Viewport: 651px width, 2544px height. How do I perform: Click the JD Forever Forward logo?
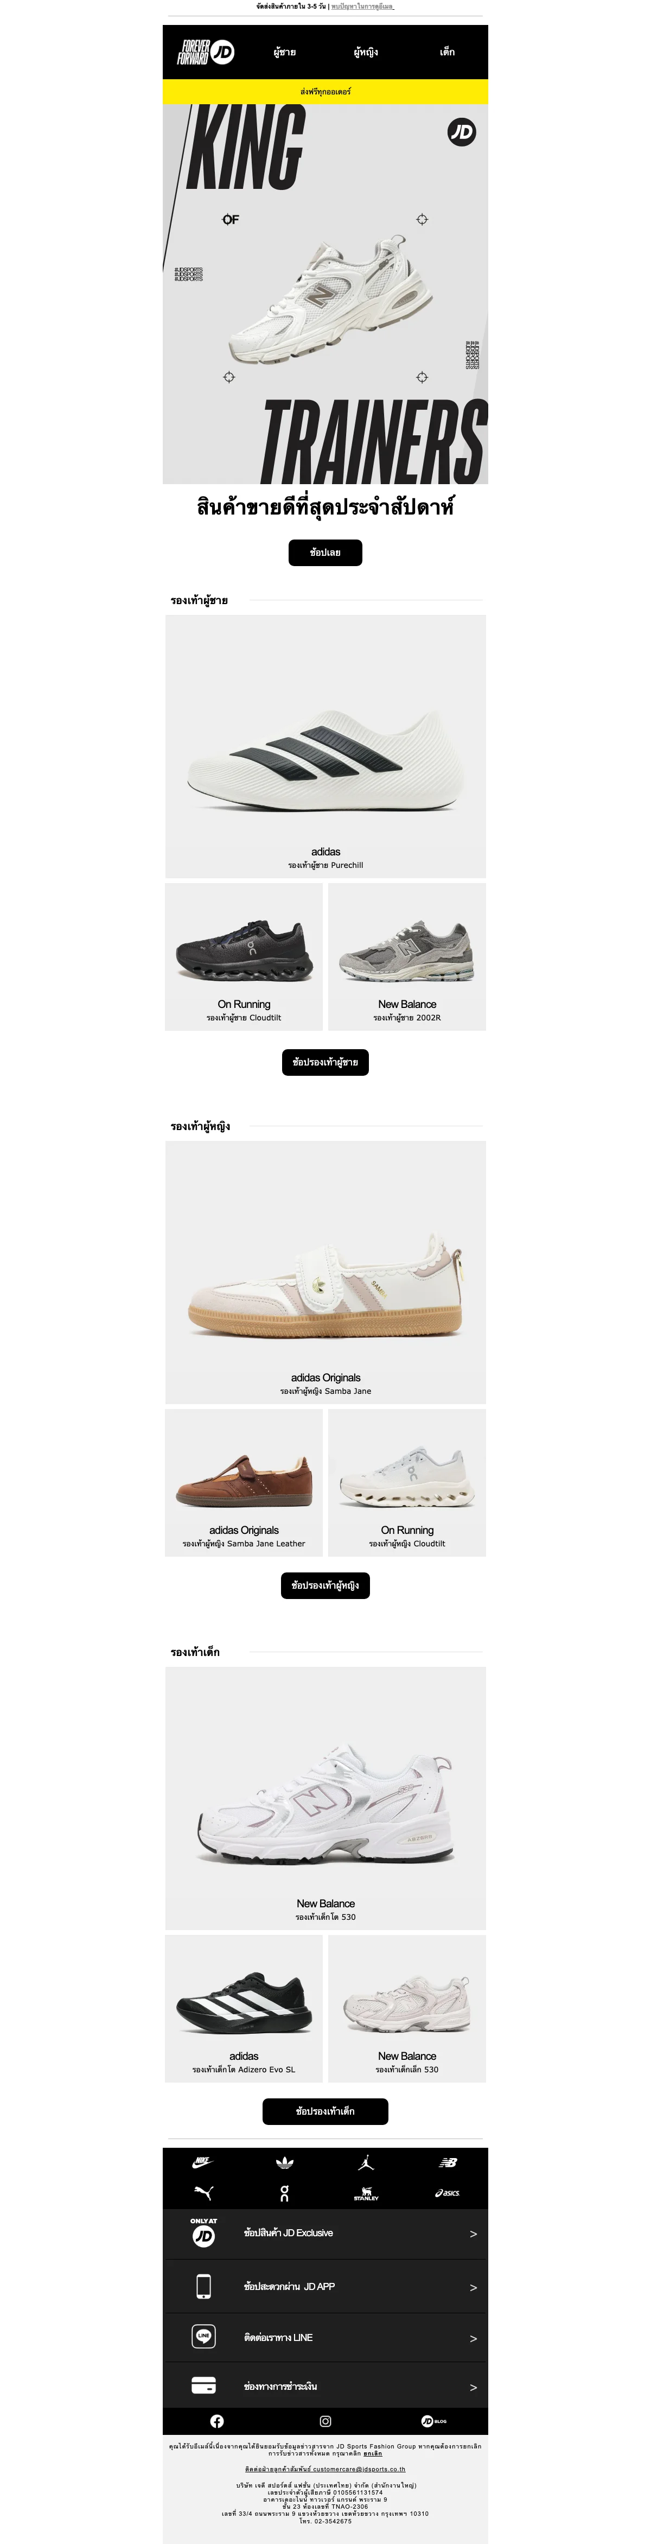[205, 52]
